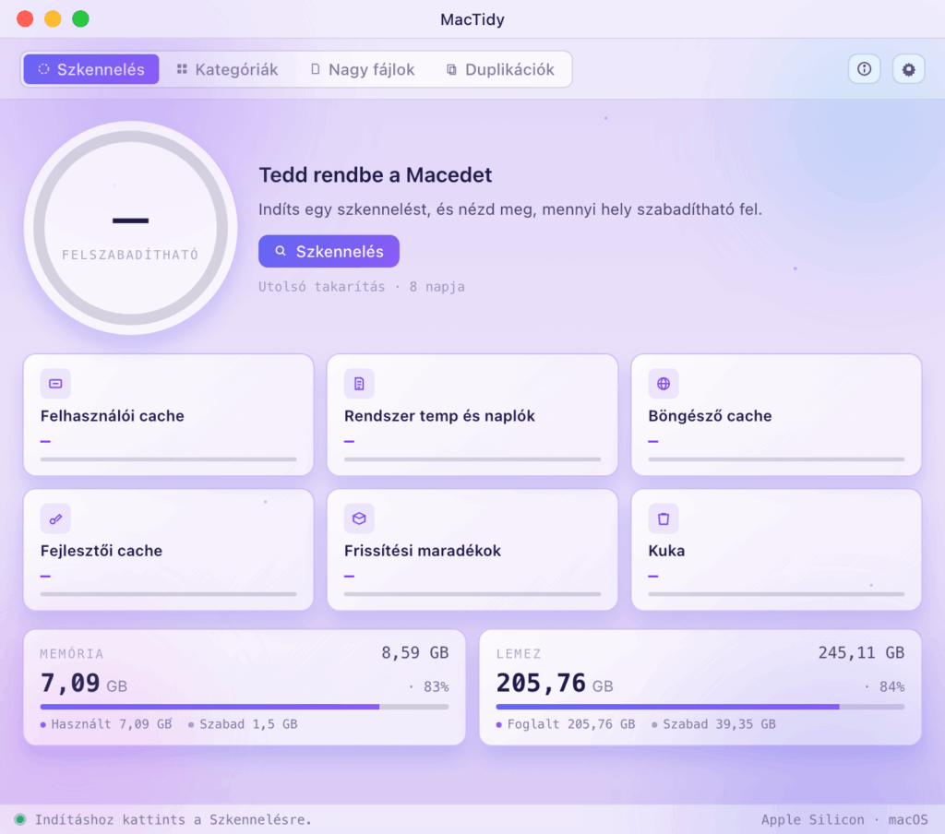
Task: Click the Indíts egy szkennelést description text
Action: pyautogui.click(x=510, y=209)
